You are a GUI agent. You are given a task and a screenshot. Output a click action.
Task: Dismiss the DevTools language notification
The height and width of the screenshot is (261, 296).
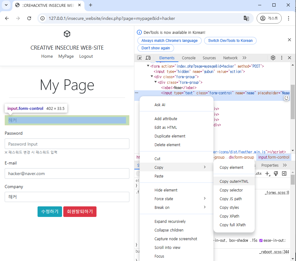[x=289, y=40]
